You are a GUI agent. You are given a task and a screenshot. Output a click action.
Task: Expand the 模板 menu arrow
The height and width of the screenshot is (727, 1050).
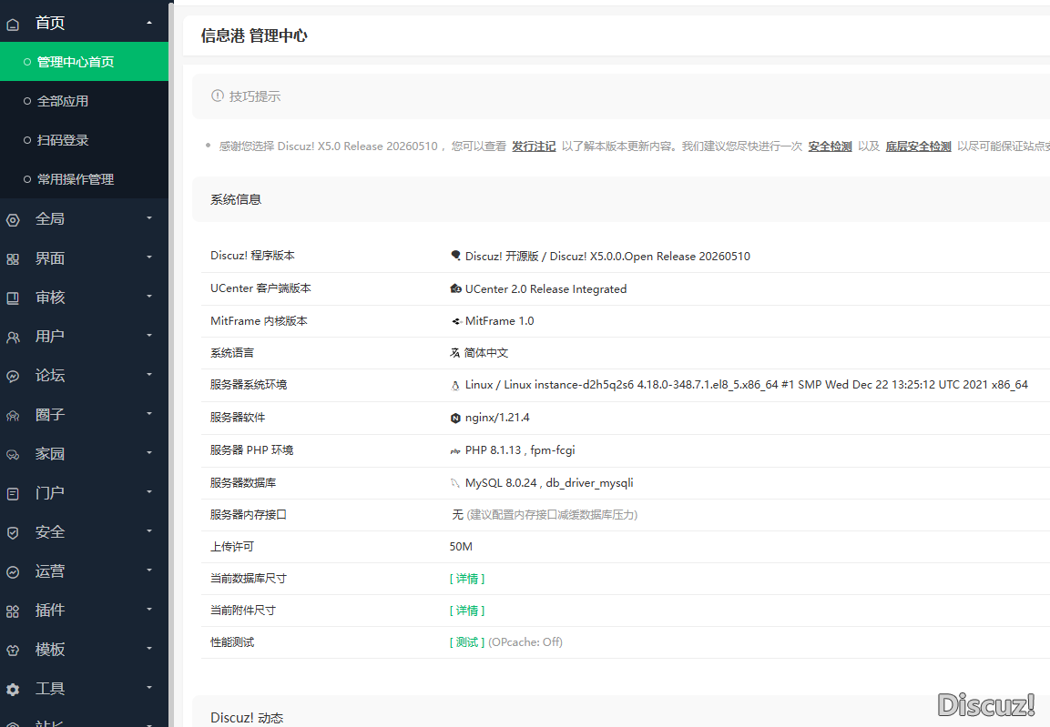tap(149, 648)
